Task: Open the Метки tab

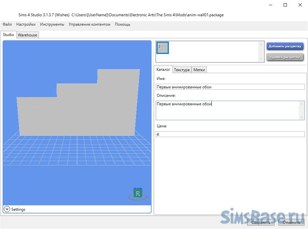Action: pyautogui.click(x=199, y=70)
